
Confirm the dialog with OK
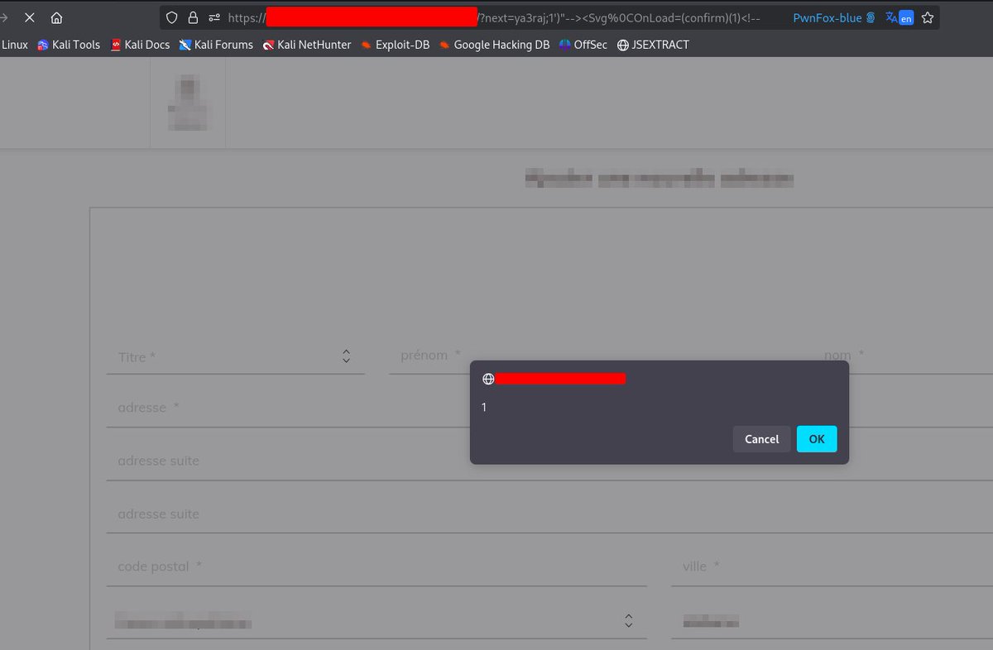(x=817, y=439)
